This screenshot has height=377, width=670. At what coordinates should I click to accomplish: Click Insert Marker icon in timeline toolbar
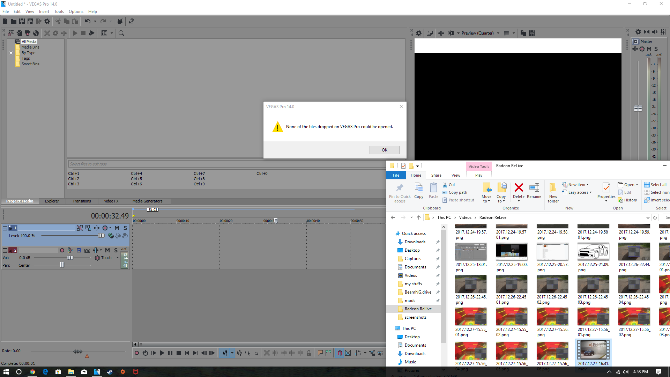320,353
